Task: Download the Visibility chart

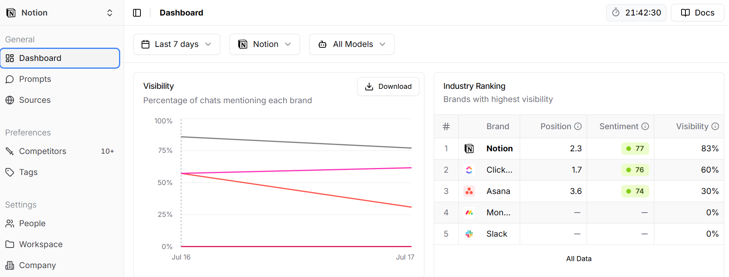Action: (388, 87)
